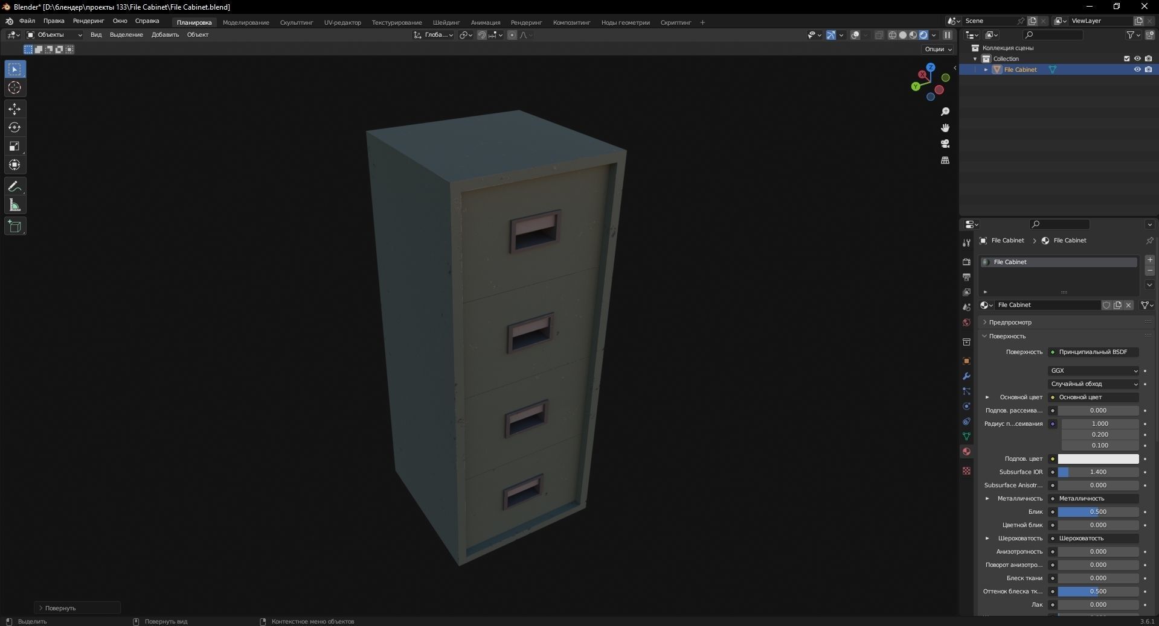Select the Select Box tool

click(x=15, y=69)
